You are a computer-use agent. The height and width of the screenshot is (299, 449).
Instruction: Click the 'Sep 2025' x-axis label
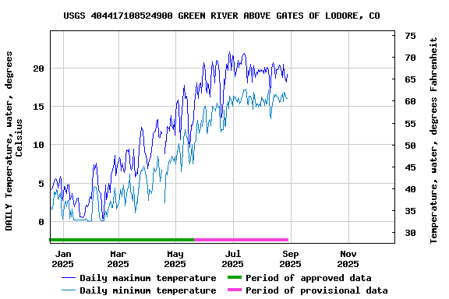pyautogui.click(x=290, y=259)
